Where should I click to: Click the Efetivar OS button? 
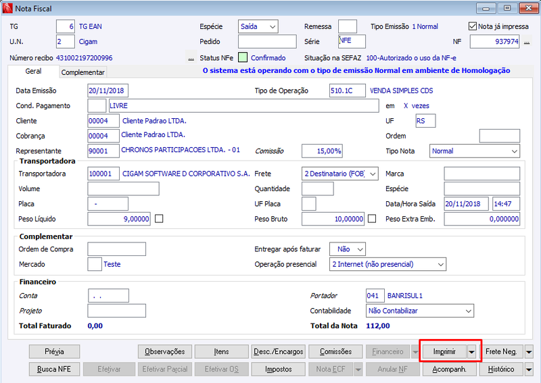[x=222, y=369]
